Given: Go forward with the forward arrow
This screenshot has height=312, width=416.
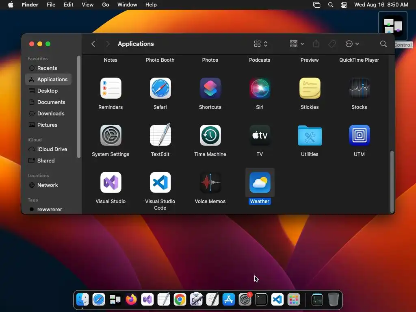Looking at the screenshot, I should tap(108, 44).
